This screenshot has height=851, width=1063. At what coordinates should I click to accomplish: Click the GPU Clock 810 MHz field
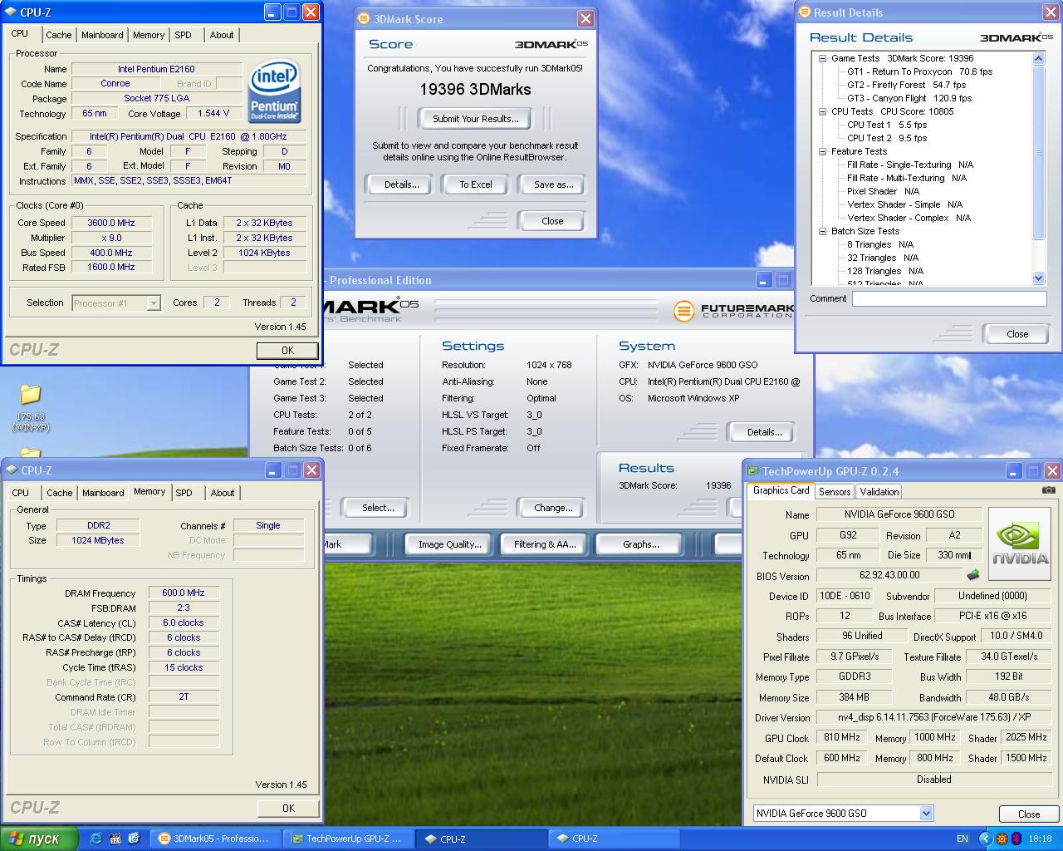tap(842, 737)
